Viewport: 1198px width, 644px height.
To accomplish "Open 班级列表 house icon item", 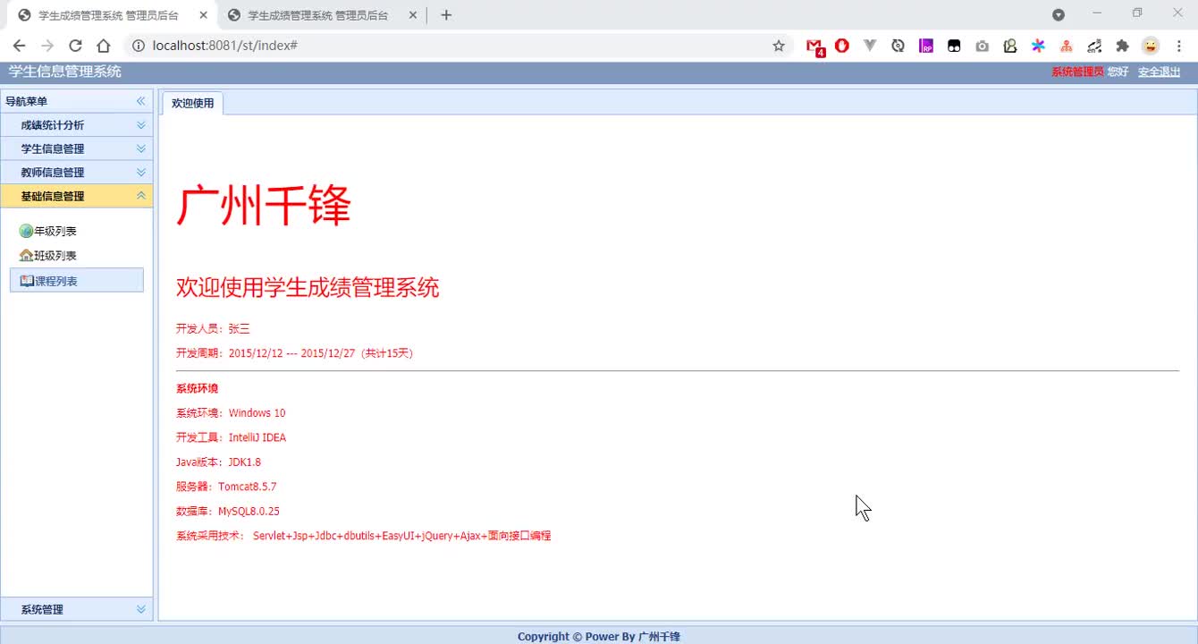I will [47, 256].
